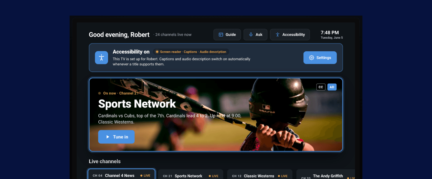Click the Ask voice button
This screenshot has height=179, width=432.
(x=255, y=34)
